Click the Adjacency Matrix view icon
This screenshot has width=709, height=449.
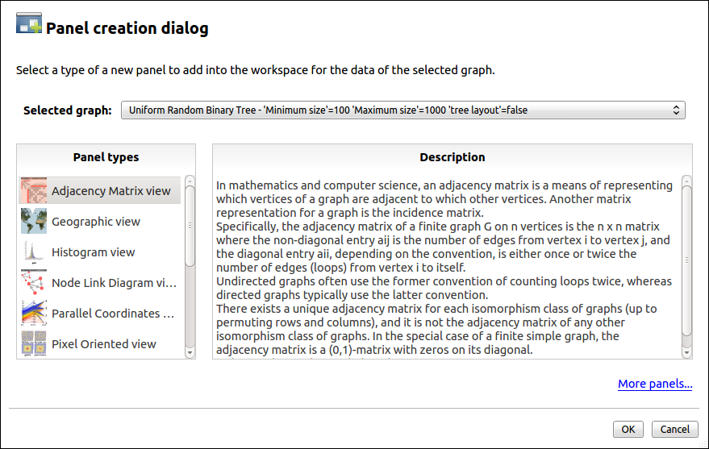coord(33,191)
